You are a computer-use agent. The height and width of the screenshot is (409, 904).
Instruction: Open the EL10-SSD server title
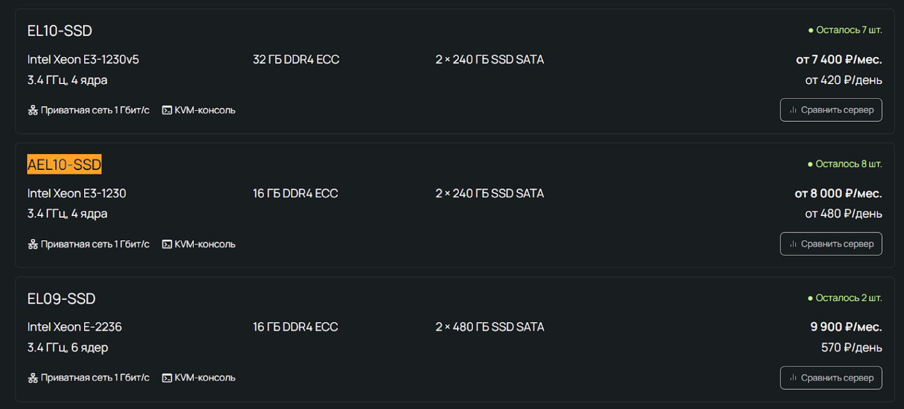tap(60, 31)
